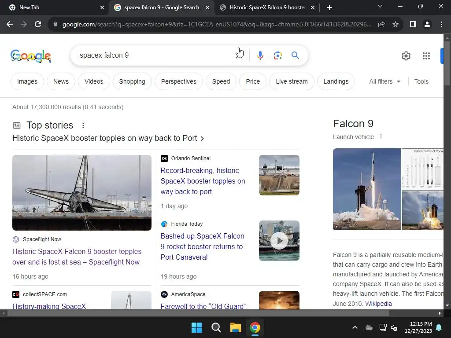451x338 pixels.
Task: Open Windows taskbar search
Action: (216, 327)
